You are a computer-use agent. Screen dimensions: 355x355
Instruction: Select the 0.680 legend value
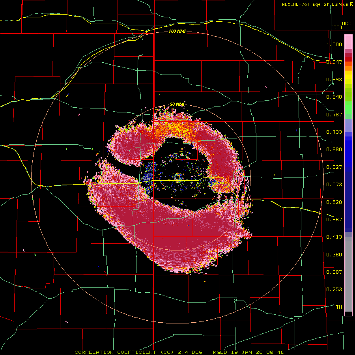334,149
